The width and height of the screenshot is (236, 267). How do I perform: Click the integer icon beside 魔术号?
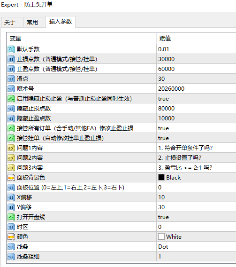point(11,89)
